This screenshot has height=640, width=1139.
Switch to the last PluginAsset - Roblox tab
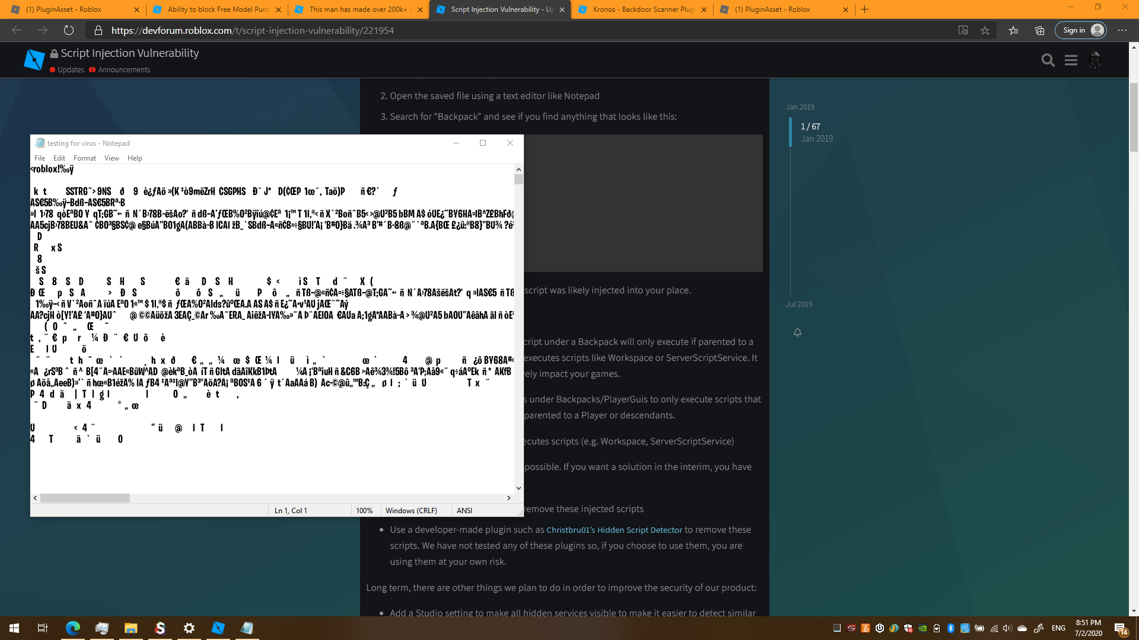coord(784,9)
